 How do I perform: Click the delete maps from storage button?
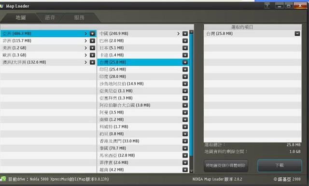coord(226,165)
